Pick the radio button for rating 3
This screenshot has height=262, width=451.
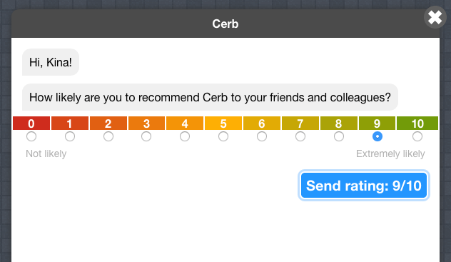coord(146,136)
